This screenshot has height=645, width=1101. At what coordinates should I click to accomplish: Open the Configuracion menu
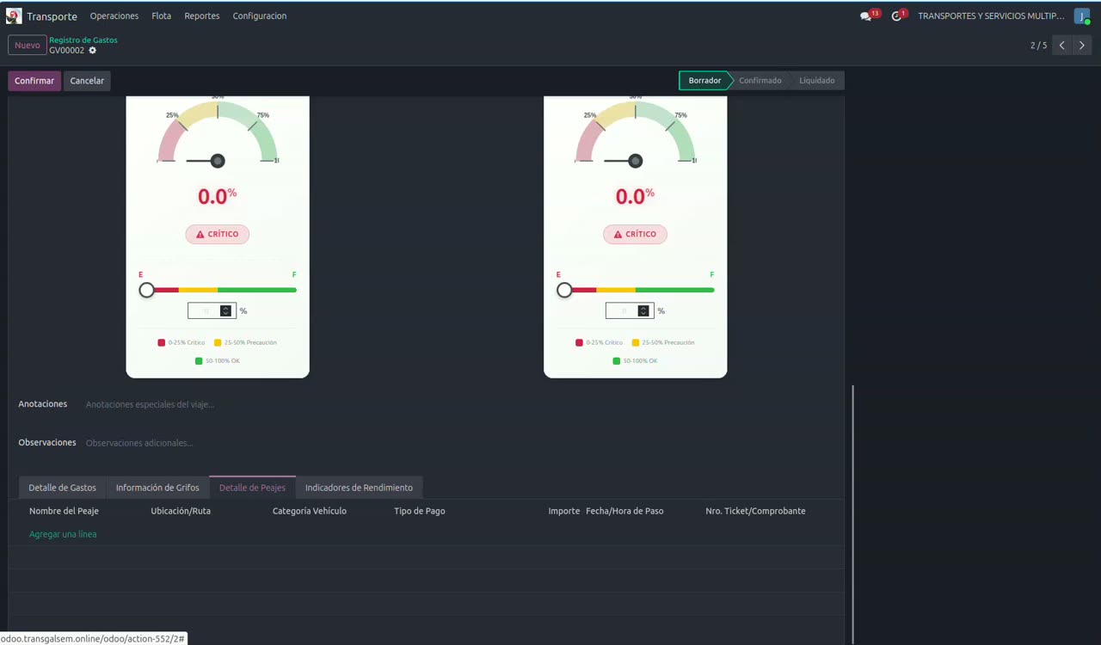[260, 16]
